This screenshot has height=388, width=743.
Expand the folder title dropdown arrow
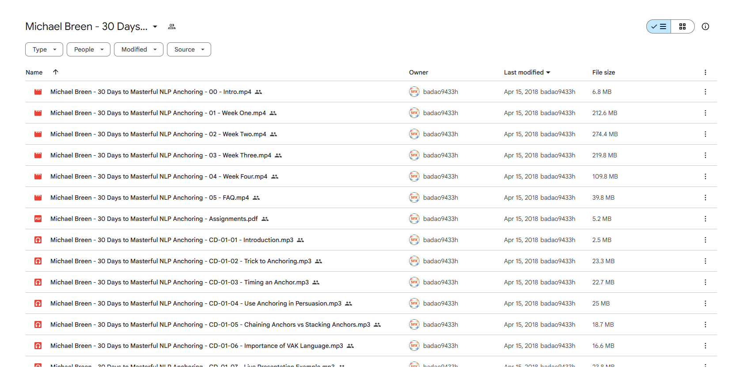(x=155, y=26)
